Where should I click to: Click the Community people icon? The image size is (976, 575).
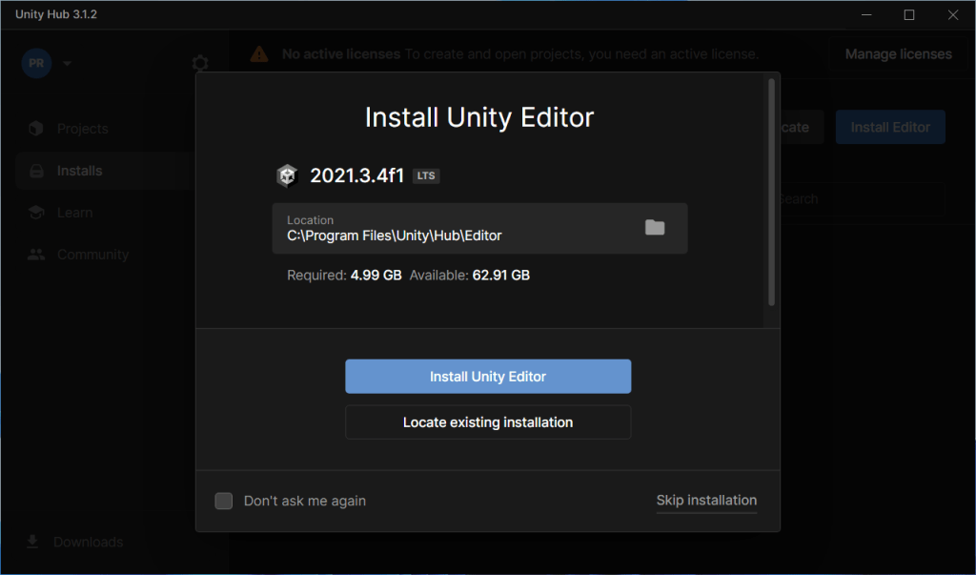[x=36, y=255]
